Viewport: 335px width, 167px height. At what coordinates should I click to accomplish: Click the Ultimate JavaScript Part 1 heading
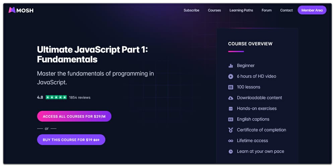[x=92, y=54]
